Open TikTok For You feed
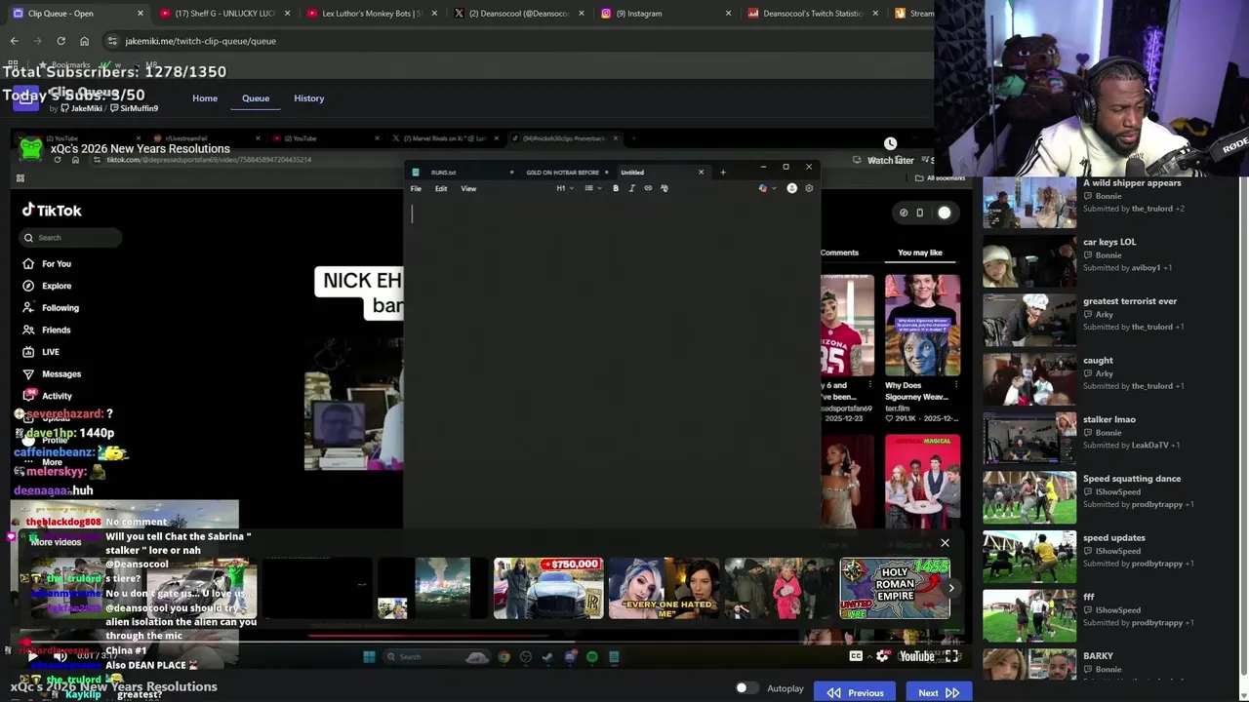 pos(57,264)
